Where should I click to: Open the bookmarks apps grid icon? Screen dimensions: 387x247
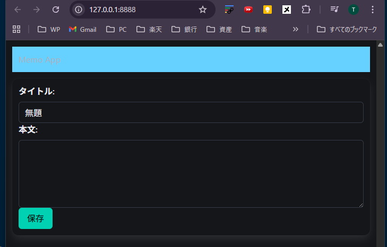pyautogui.click(x=16, y=29)
